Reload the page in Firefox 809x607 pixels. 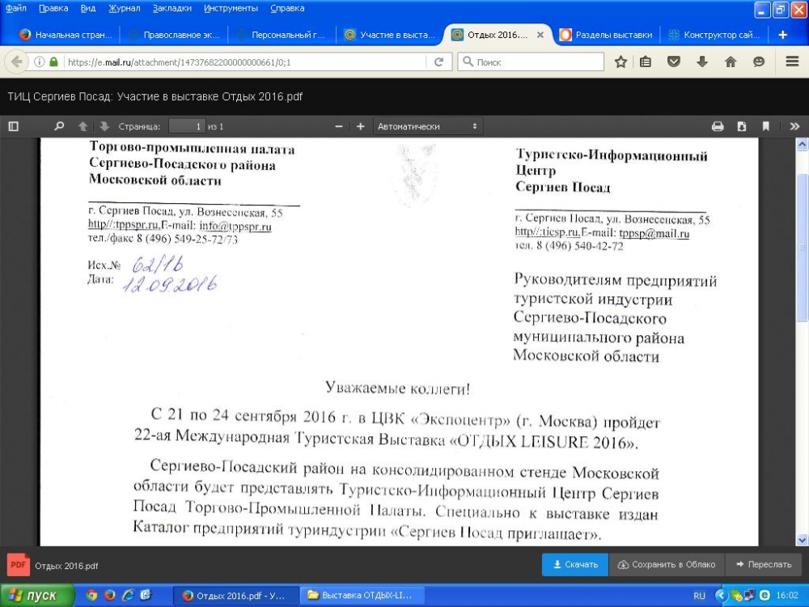(438, 62)
